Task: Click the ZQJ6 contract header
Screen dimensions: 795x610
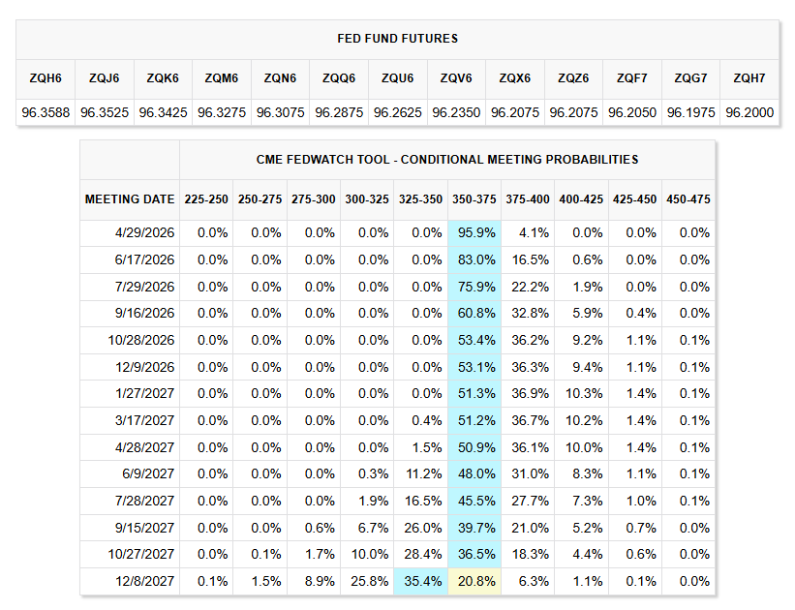Action: click(104, 78)
